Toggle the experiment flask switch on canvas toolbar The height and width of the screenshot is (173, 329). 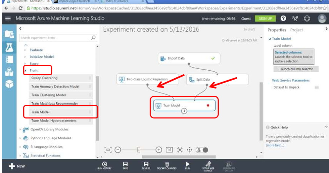point(202,150)
